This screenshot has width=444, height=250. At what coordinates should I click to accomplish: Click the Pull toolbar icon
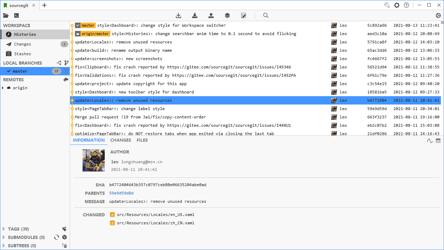pos(195,16)
